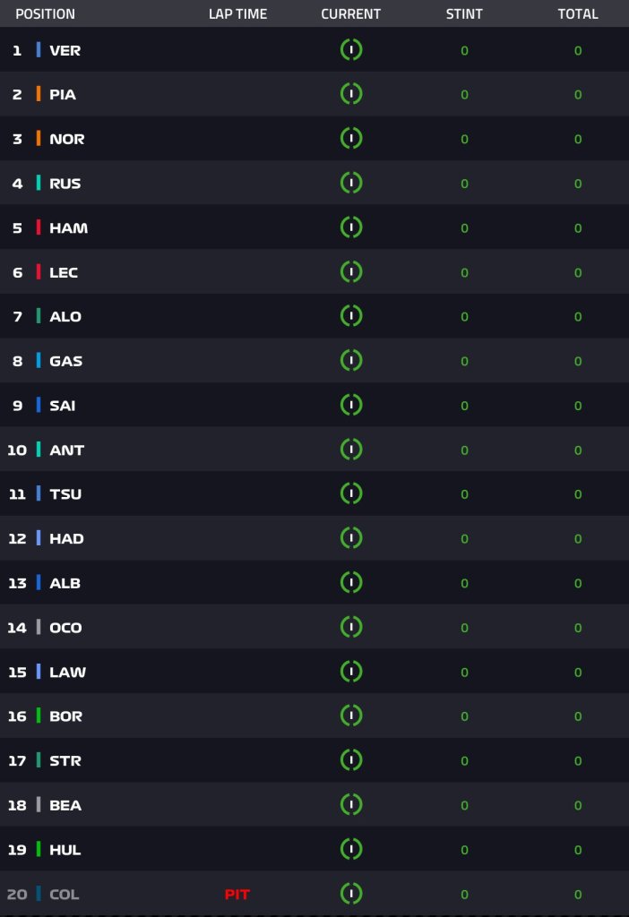Image resolution: width=629 pixels, height=917 pixels.
Task: Sort by the POSITION column header
Action: [45, 14]
